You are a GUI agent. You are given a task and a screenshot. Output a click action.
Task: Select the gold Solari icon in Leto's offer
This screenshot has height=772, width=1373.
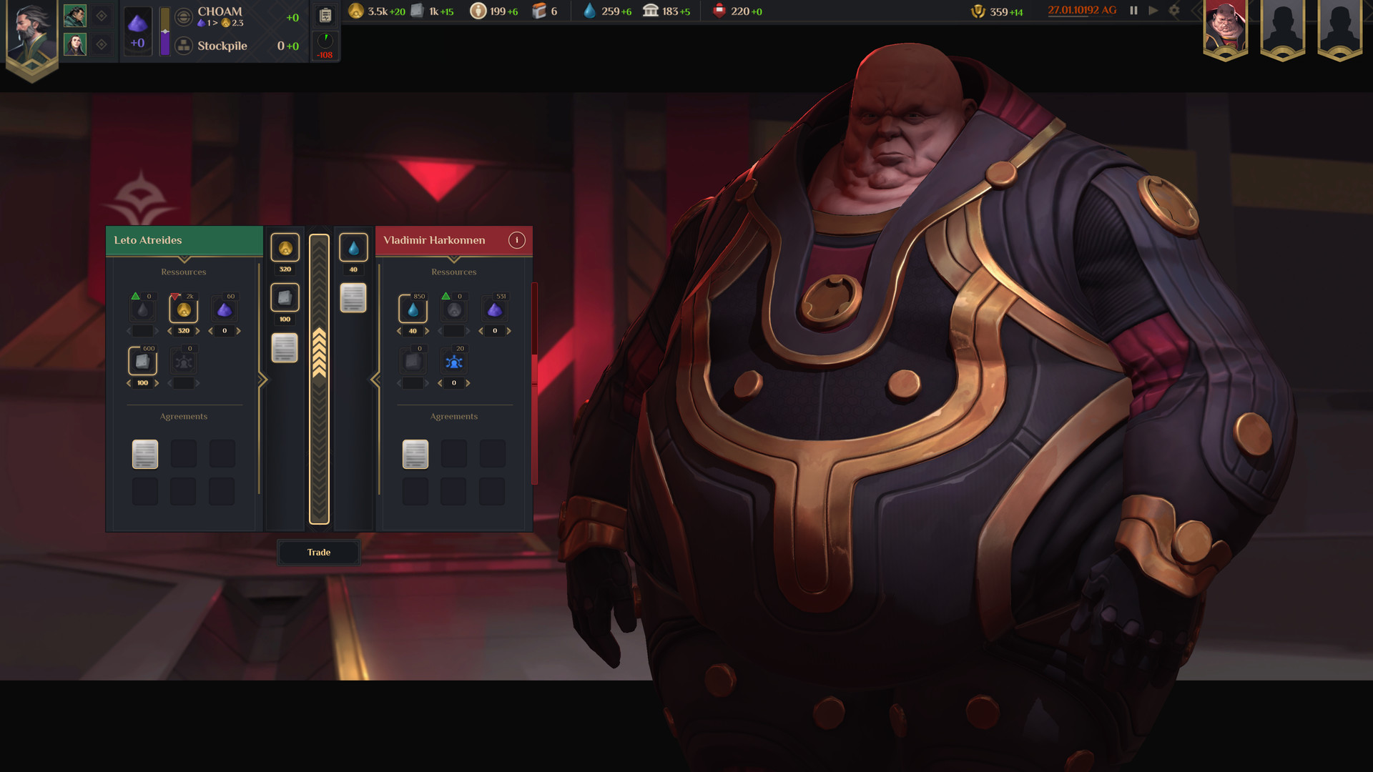click(284, 247)
